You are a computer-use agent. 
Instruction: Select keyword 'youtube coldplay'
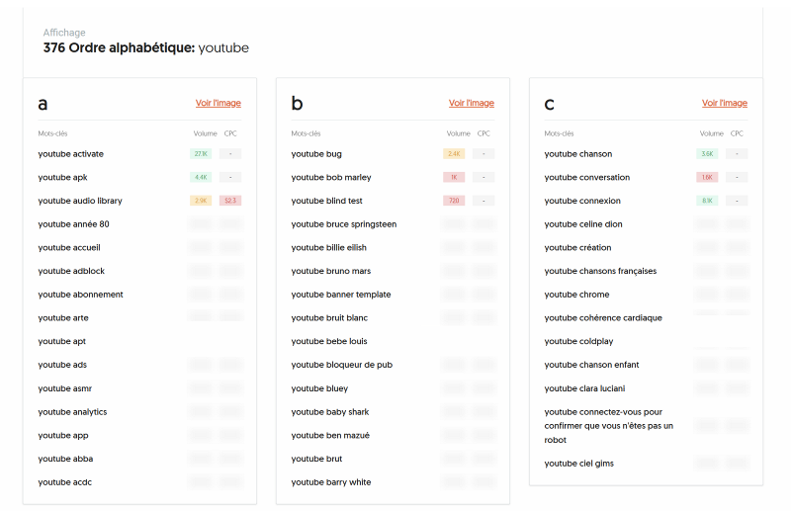[579, 342]
